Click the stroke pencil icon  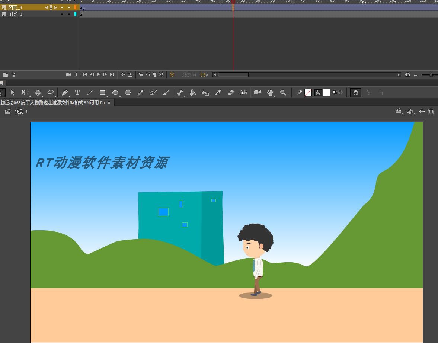(300, 93)
